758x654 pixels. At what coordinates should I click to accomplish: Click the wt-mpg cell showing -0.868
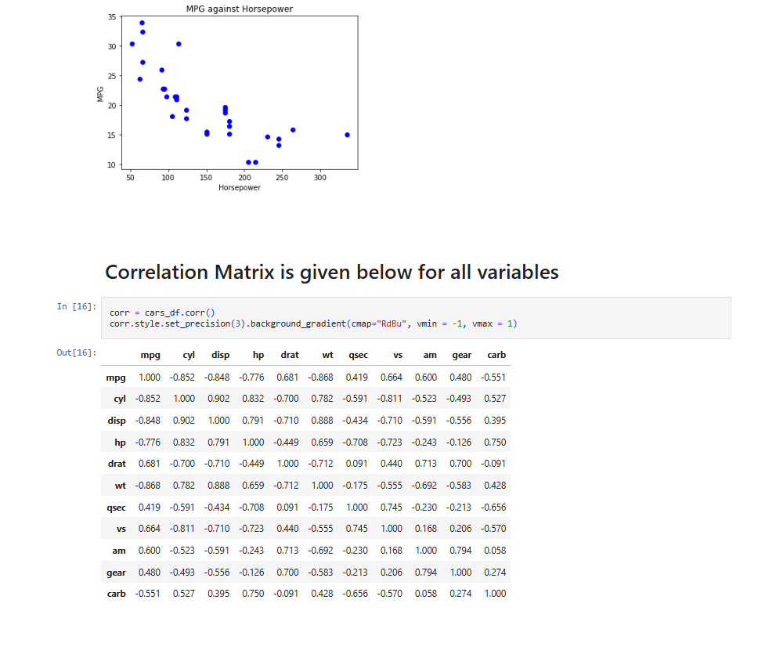point(147,486)
